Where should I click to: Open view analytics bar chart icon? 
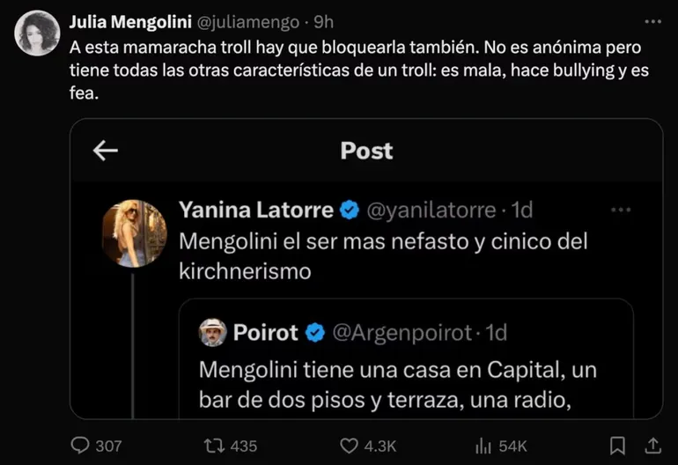pyautogui.click(x=483, y=446)
